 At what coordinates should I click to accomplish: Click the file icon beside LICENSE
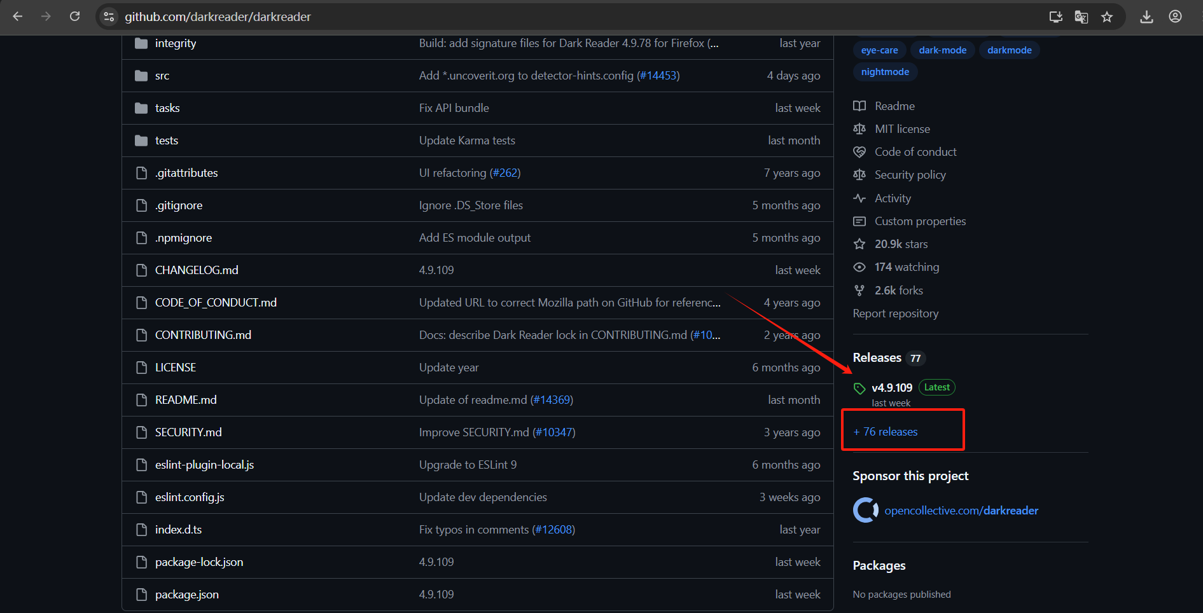point(141,368)
